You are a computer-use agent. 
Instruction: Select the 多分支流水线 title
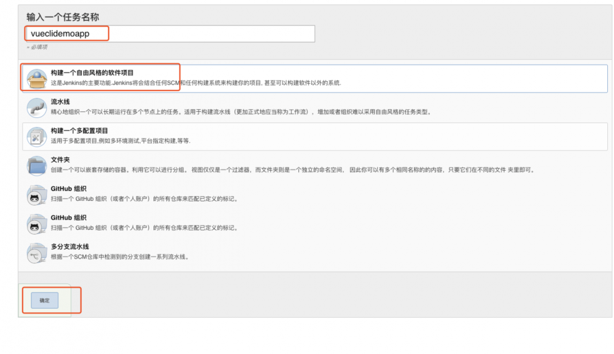70,246
